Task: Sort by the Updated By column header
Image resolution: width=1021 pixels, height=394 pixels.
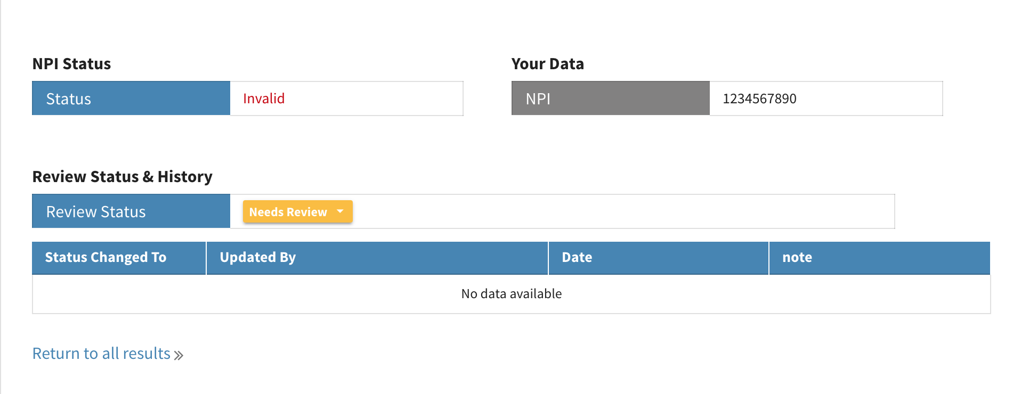Action: 257,258
